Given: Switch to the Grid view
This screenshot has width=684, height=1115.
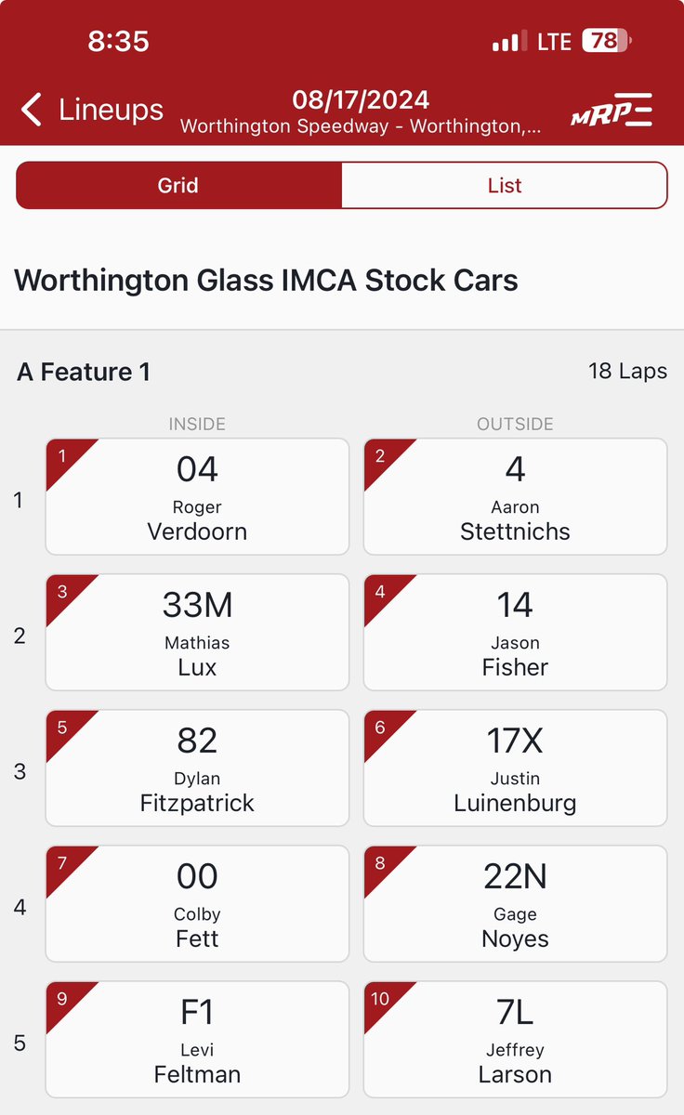Looking at the screenshot, I should coord(178,185).
